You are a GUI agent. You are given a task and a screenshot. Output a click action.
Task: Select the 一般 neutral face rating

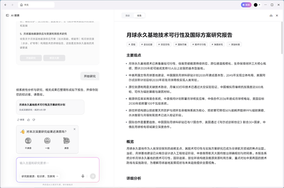(47, 142)
